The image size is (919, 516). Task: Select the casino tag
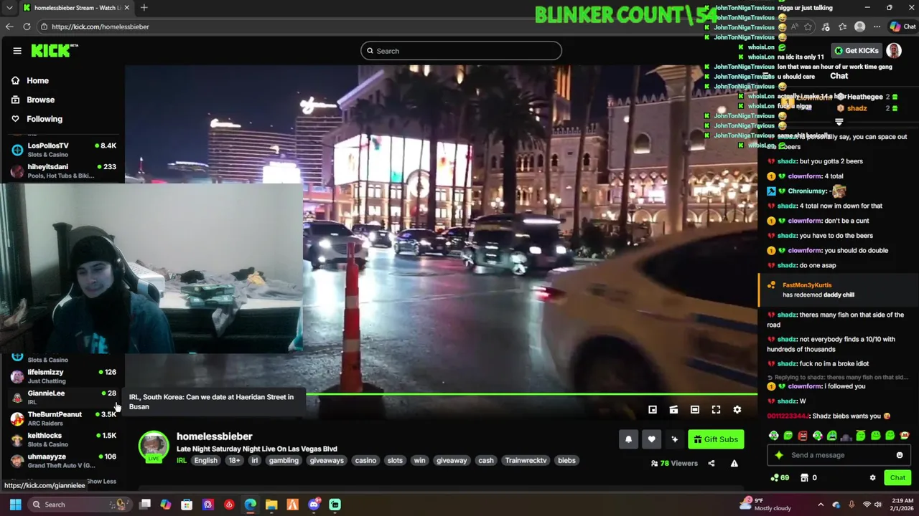[365, 461]
